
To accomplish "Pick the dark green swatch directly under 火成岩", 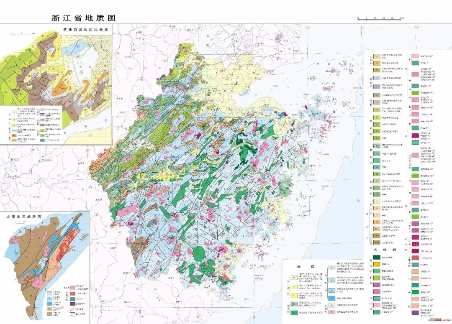I will (377, 258).
